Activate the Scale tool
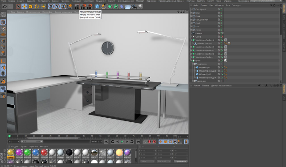Screen dimensions: 286x167 click(31, 7)
